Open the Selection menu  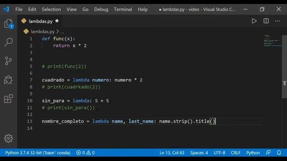pos(51,9)
